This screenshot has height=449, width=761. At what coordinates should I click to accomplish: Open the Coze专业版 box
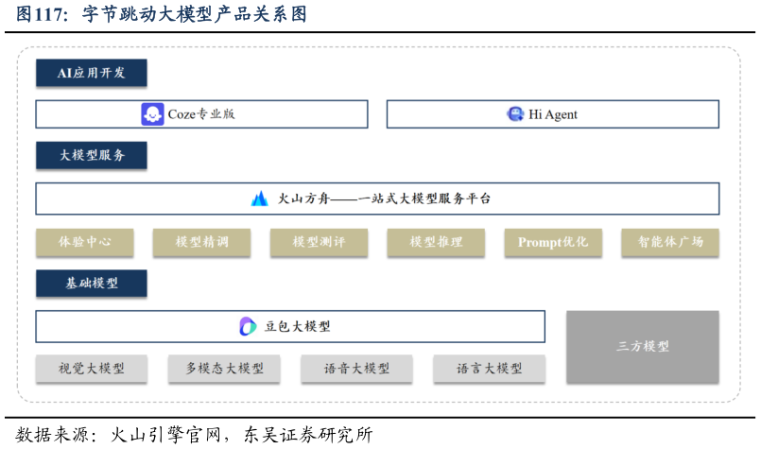[201, 114]
